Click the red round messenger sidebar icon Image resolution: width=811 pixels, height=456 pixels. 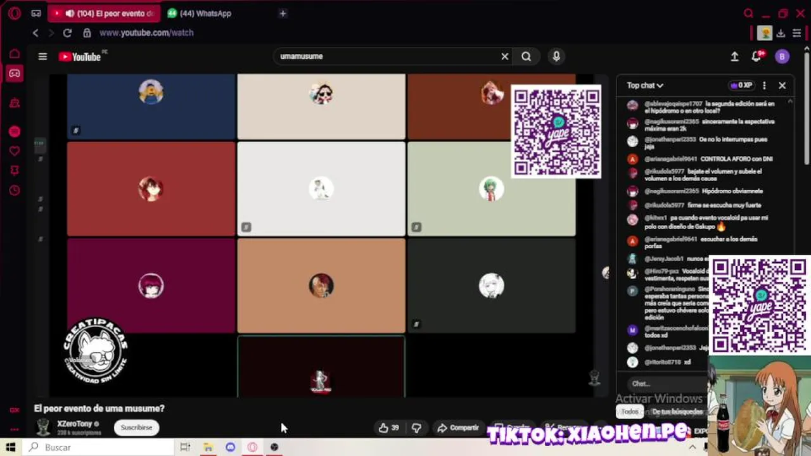pos(14,132)
